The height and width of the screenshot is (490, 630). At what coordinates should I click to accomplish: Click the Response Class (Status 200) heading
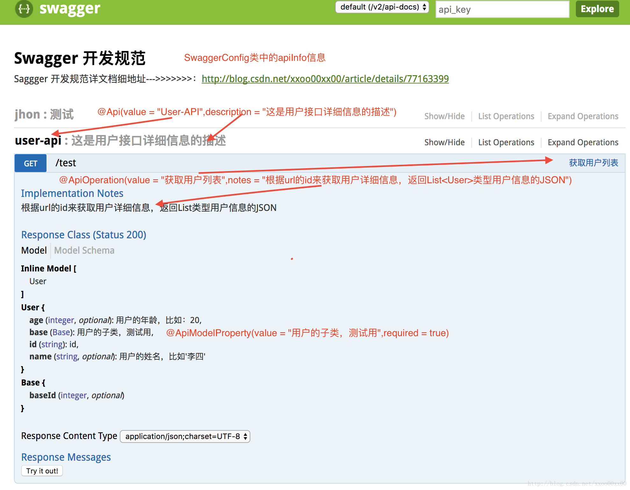(84, 235)
